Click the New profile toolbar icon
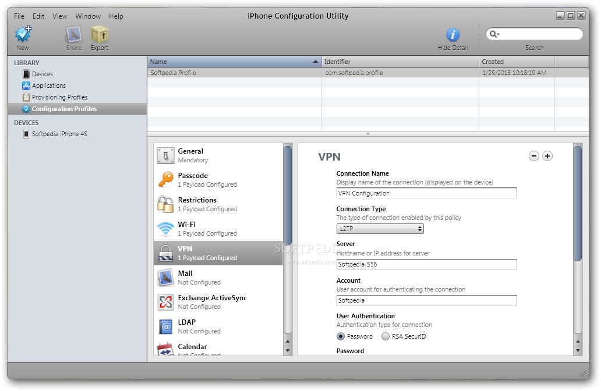Screen dimensions: 601x391 point(23,34)
